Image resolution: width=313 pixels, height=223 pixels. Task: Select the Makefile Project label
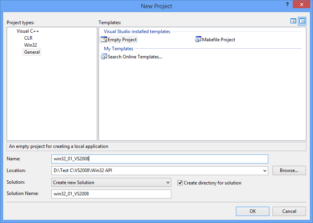point(218,40)
